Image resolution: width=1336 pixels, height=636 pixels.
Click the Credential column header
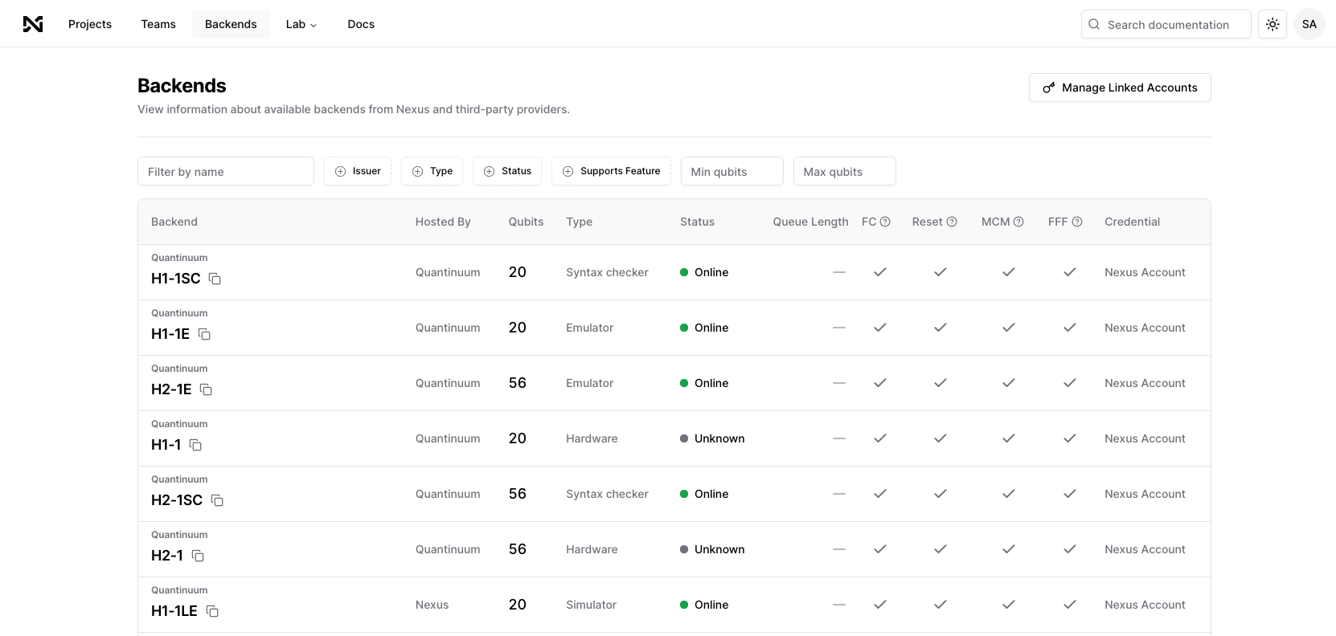tap(1132, 222)
